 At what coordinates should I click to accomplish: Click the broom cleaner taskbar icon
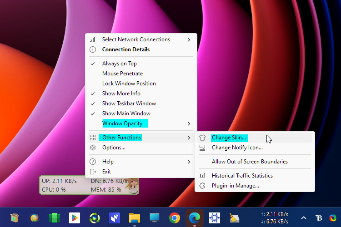[x=235, y=218]
